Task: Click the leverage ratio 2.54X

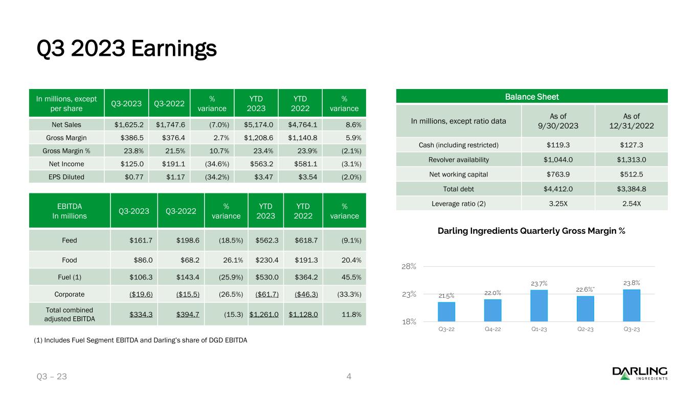Action: click(632, 203)
